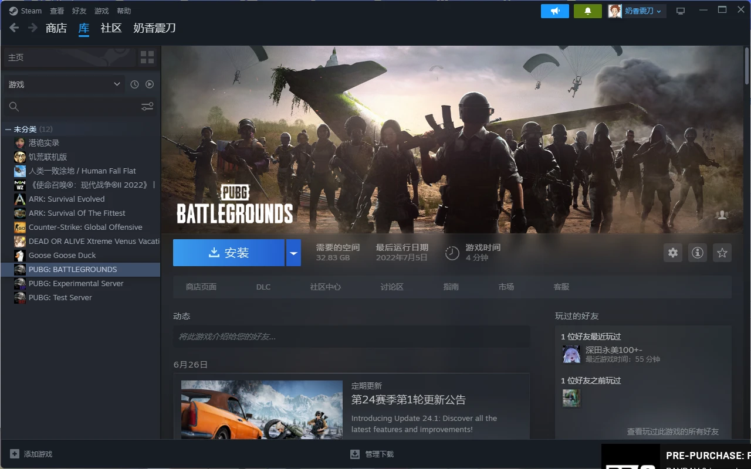Click the blue 安装 install button

229,253
